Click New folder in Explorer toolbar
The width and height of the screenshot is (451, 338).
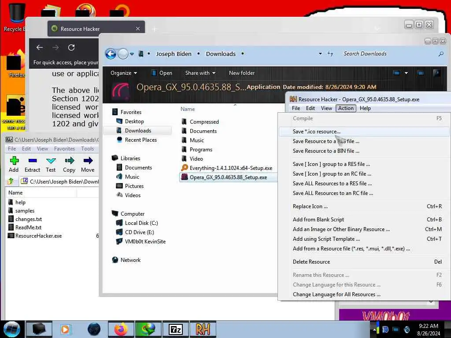[x=242, y=73]
